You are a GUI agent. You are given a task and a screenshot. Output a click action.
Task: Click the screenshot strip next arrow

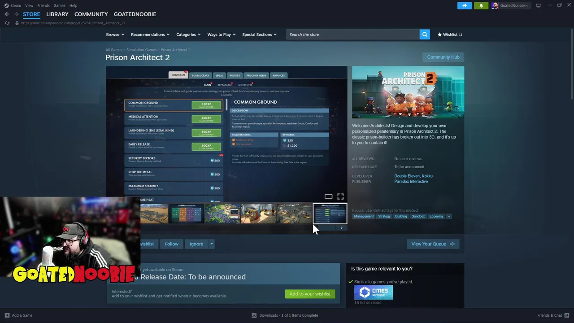click(x=341, y=228)
